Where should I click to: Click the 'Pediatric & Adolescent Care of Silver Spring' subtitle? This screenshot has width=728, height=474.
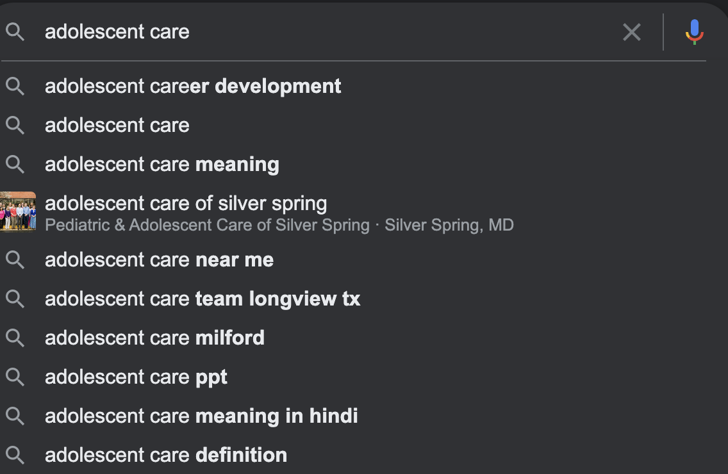[207, 225]
